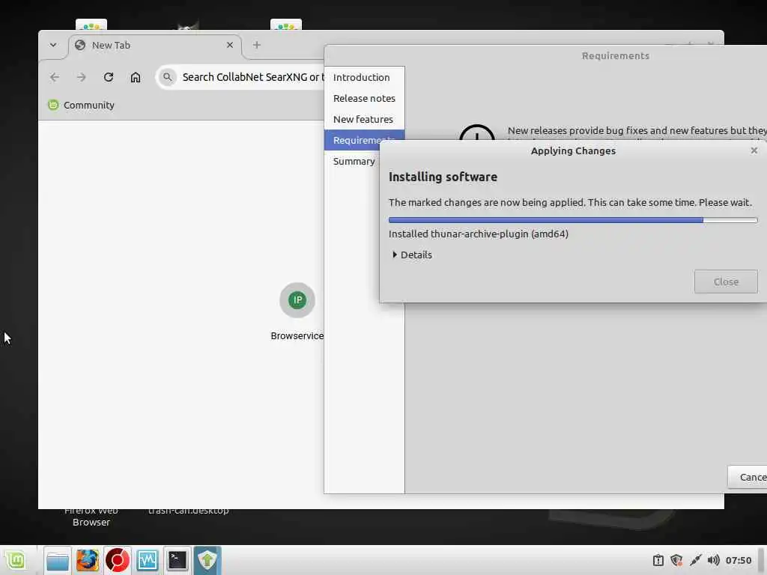The image size is (767, 575).
Task: Select New features in the upgrade sidebar
Action: pos(364,119)
